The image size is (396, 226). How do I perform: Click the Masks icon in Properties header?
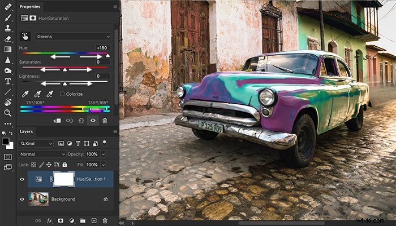(33, 18)
